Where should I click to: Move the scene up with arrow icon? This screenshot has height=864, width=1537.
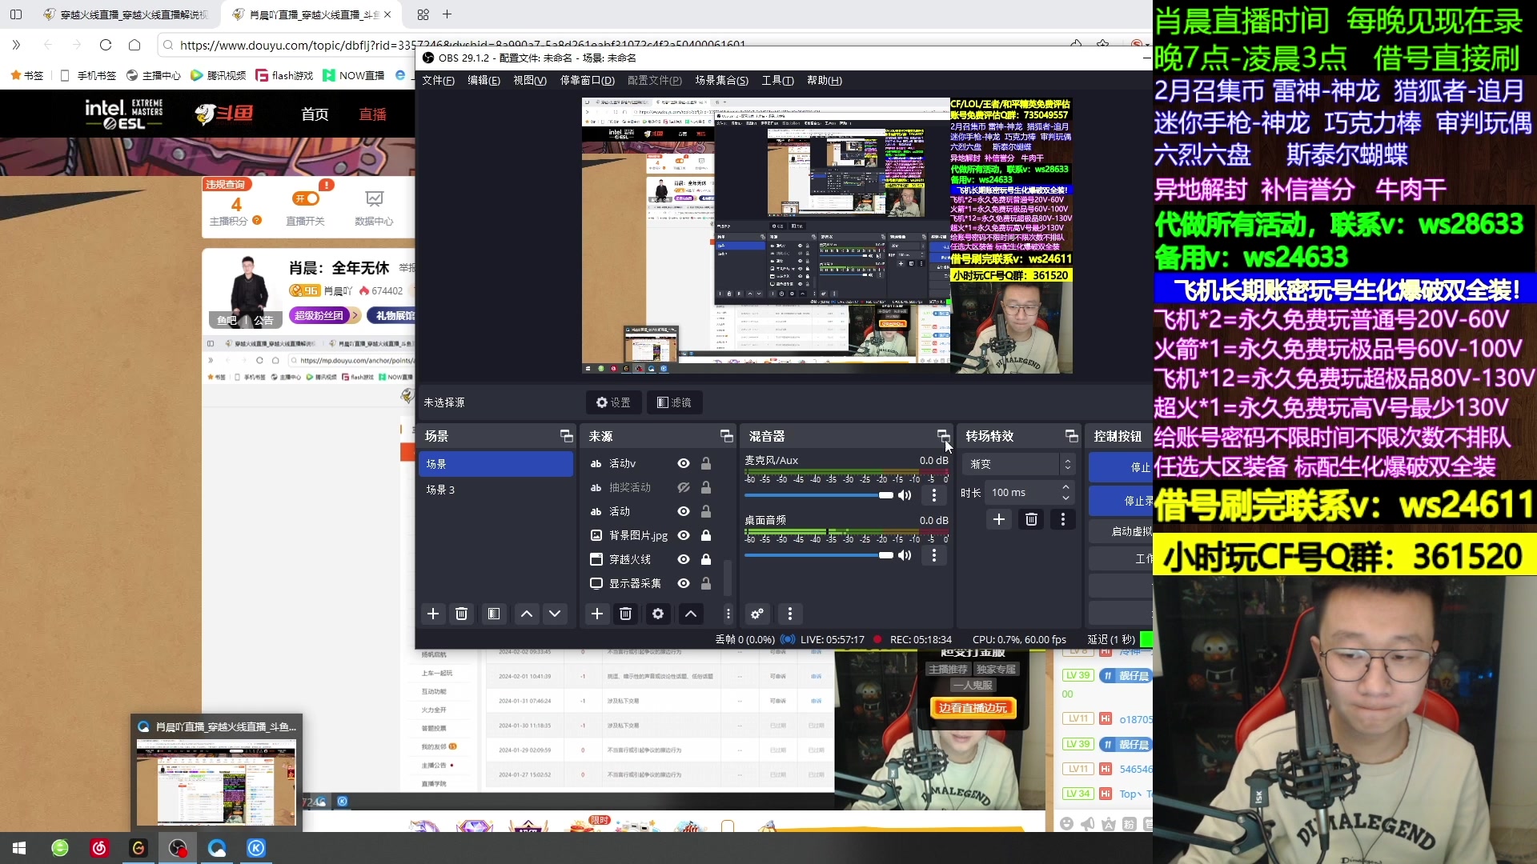click(527, 614)
